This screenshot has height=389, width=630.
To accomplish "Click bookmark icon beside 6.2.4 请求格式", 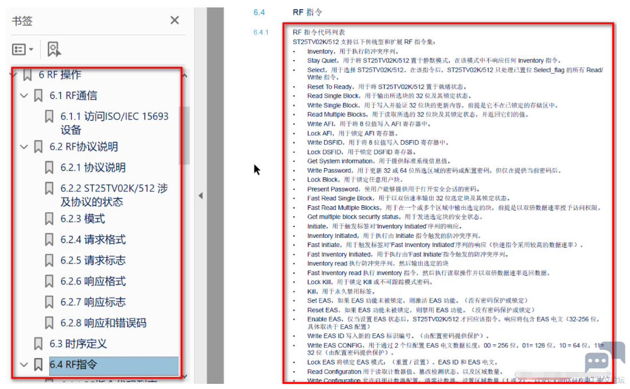I will pyautogui.click(x=49, y=240).
